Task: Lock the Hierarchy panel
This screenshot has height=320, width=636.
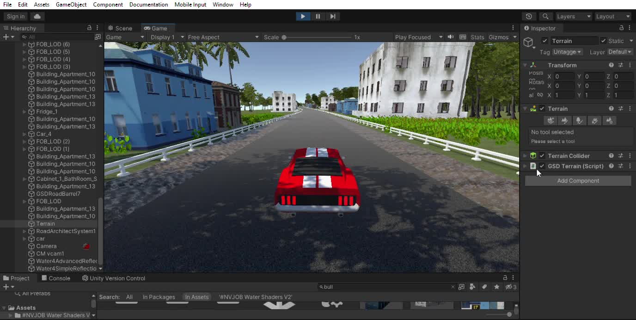Action: click(x=89, y=28)
